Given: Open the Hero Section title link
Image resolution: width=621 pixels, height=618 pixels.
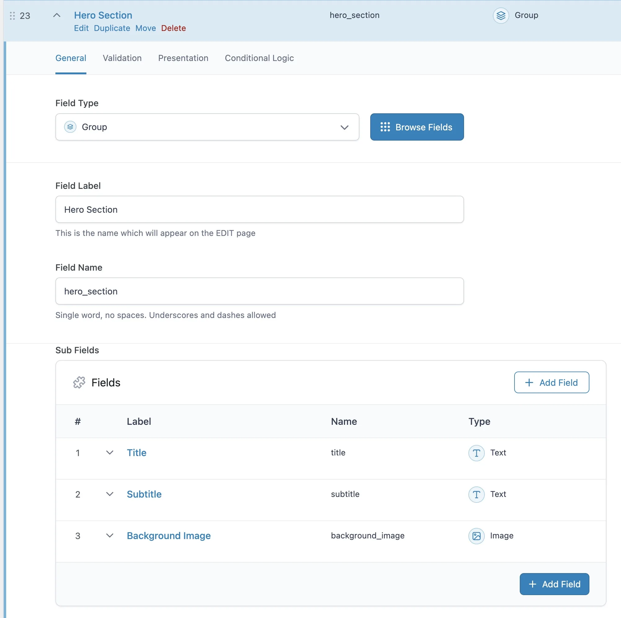Looking at the screenshot, I should point(103,15).
